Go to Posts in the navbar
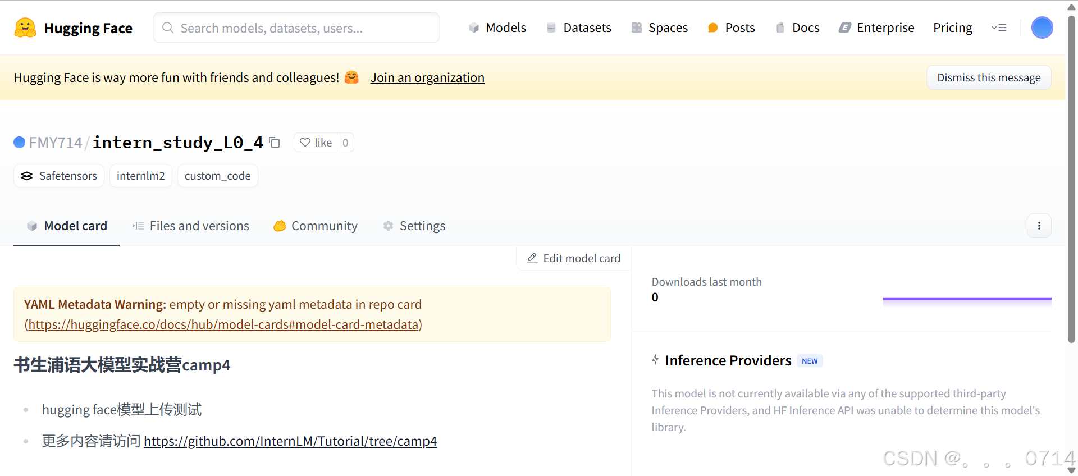1078x476 pixels. [x=731, y=28]
